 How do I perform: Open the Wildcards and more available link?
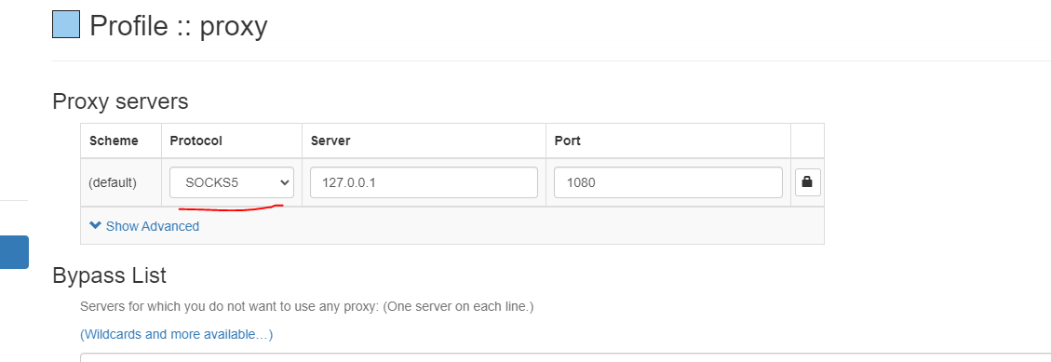176,334
